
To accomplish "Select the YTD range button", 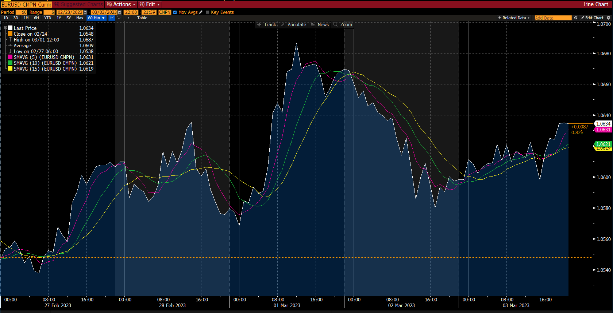I will pyautogui.click(x=47, y=18).
